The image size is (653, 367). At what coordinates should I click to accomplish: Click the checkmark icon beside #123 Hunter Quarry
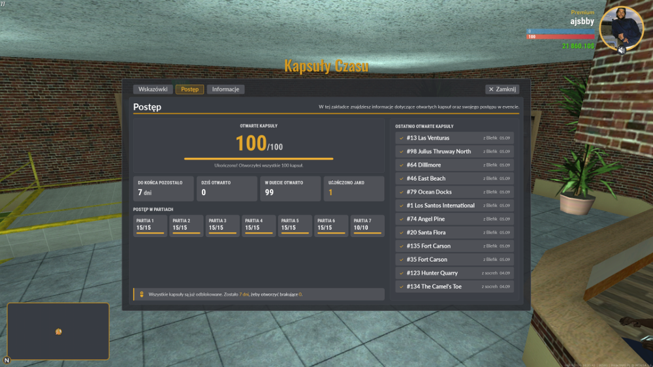click(402, 273)
